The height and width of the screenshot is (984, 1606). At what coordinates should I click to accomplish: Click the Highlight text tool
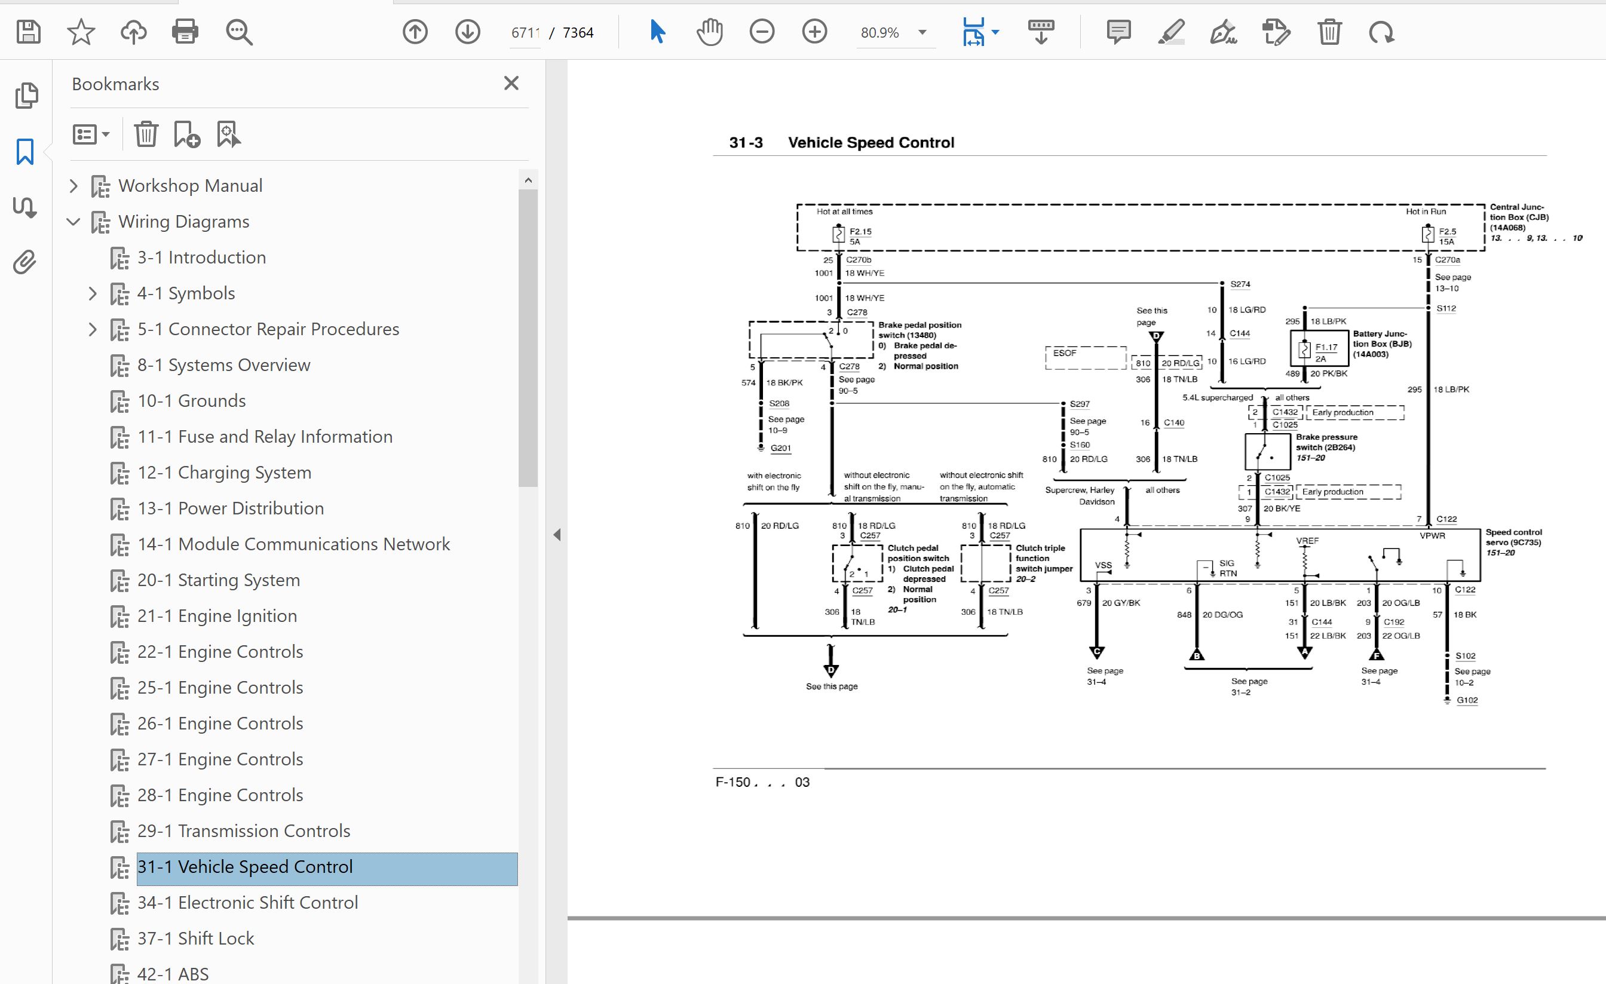tap(1171, 31)
